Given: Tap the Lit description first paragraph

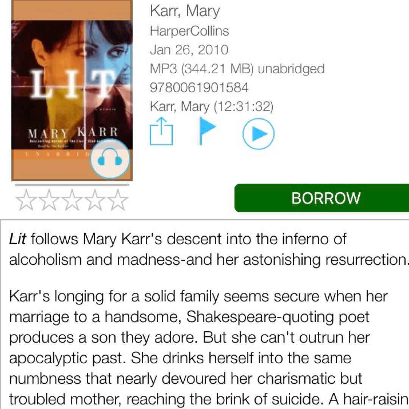Looking at the screenshot, I should click(x=209, y=249).
